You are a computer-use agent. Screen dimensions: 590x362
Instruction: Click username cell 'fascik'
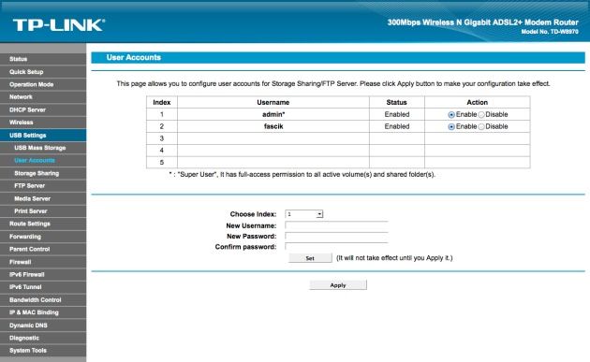(x=273, y=126)
